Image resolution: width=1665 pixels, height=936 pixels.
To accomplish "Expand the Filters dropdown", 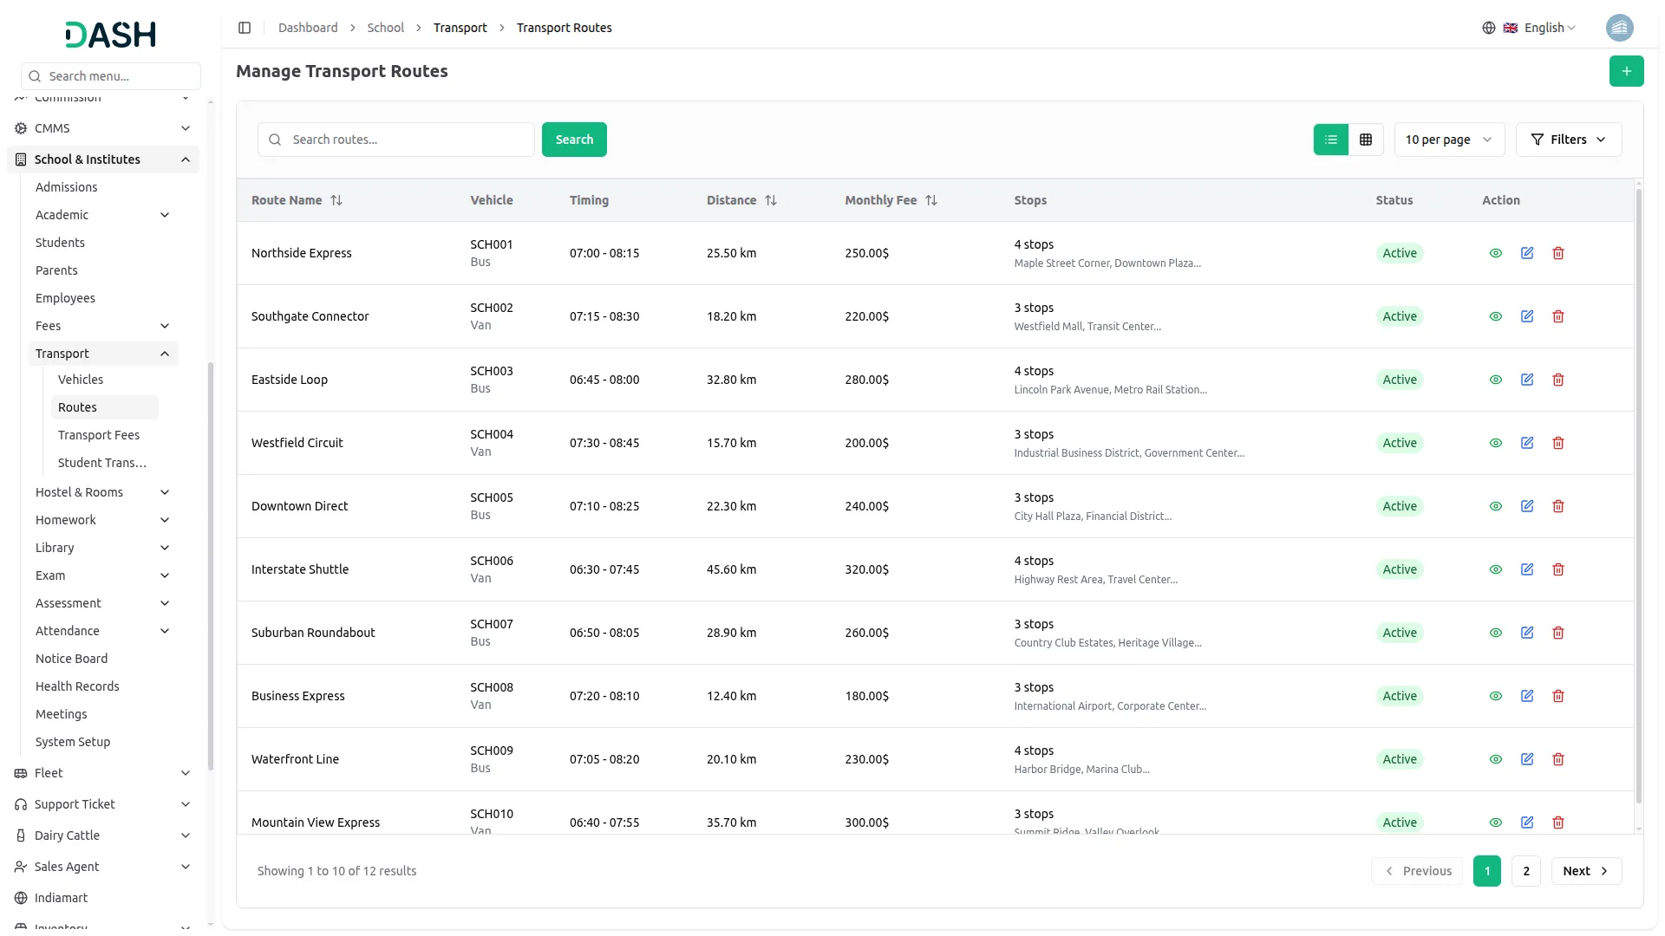I will point(1568,140).
